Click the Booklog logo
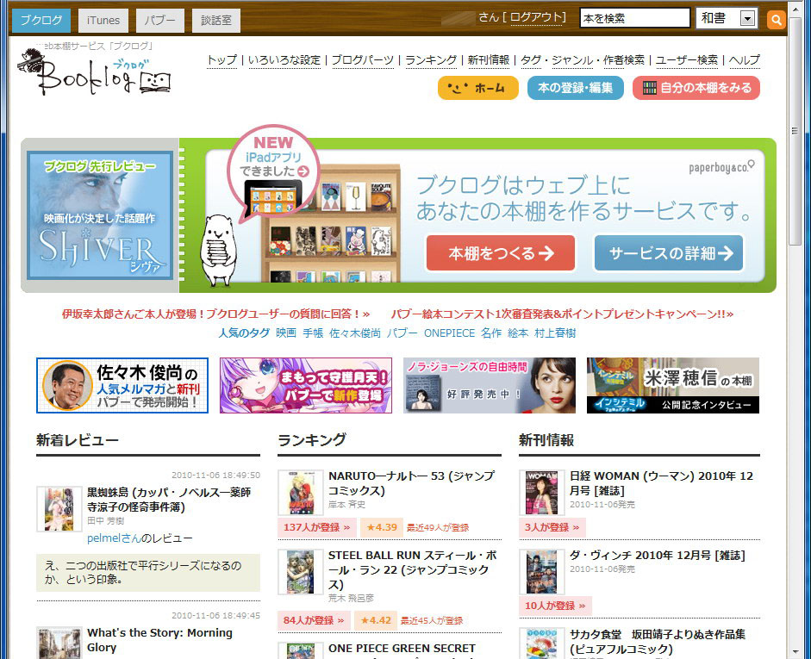811x659 pixels. 94,71
